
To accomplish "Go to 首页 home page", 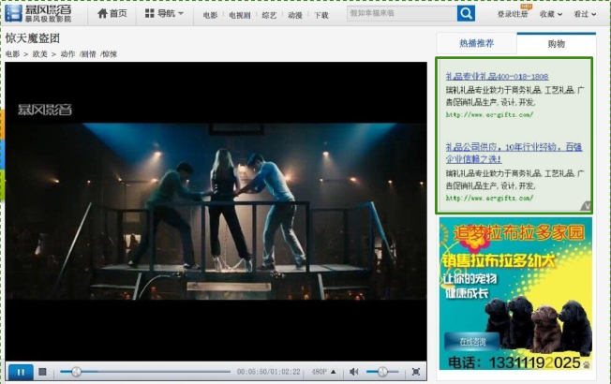I will click(x=112, y=14).
